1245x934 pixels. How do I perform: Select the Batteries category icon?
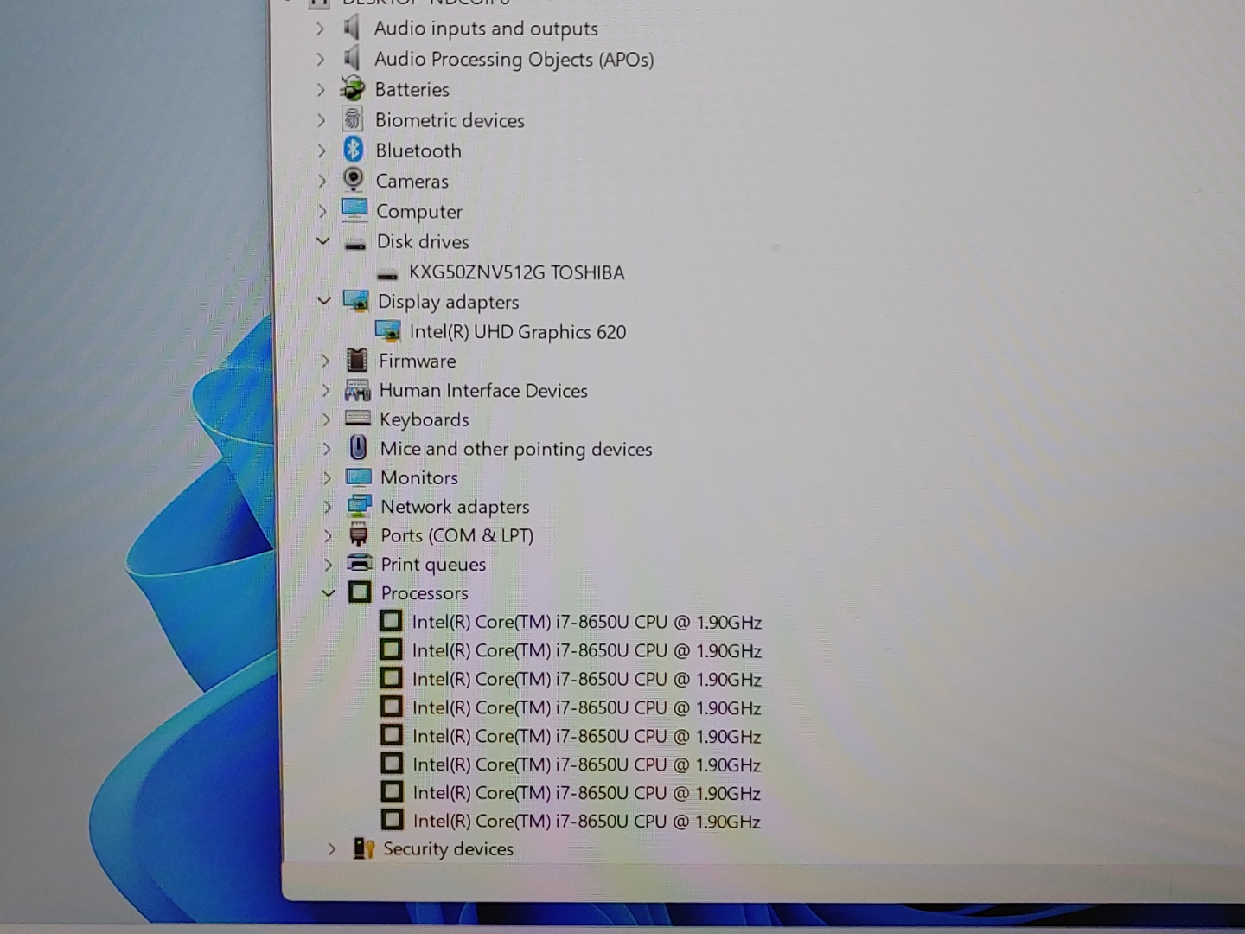[x=352, y=88]
